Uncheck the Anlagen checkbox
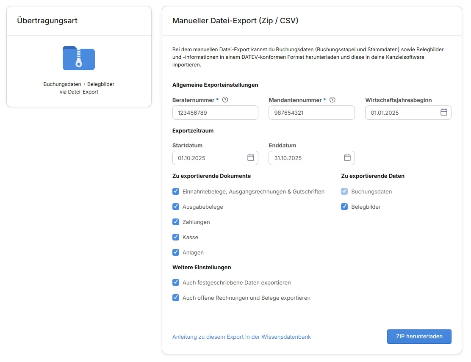This screenshot has width=471, height=362. click(176, 252)
